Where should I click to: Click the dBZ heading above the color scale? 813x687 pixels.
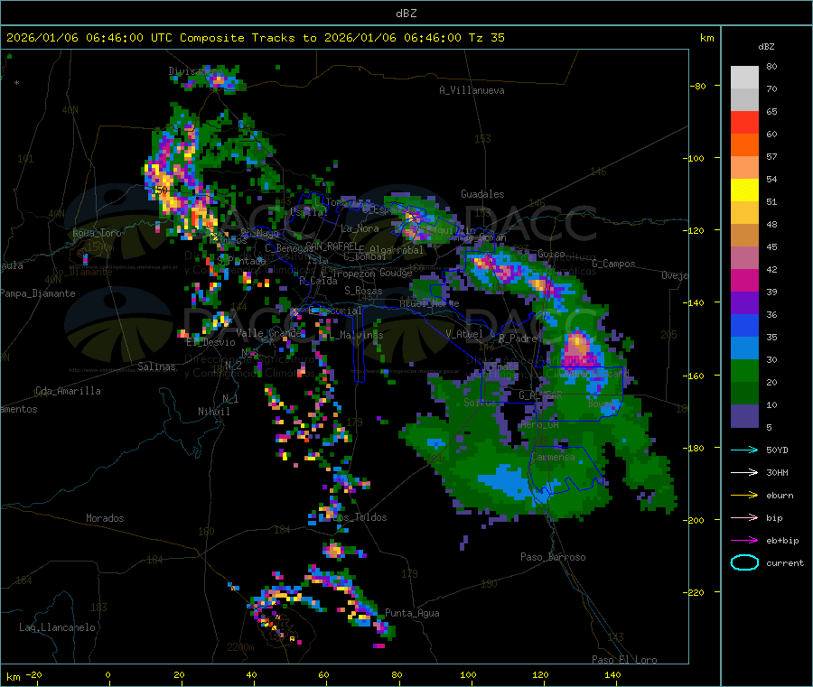point(766,47)
